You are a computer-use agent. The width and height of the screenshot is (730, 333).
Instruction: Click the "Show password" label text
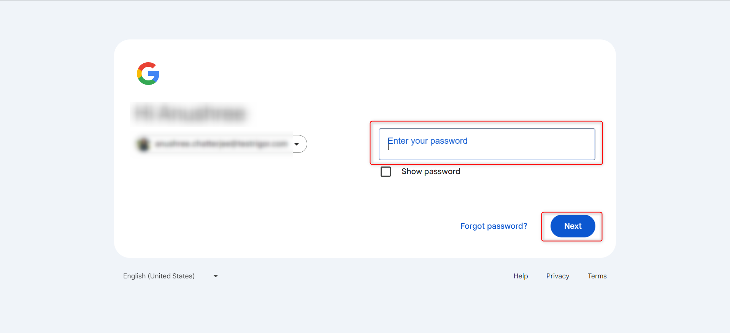(430, 172)
